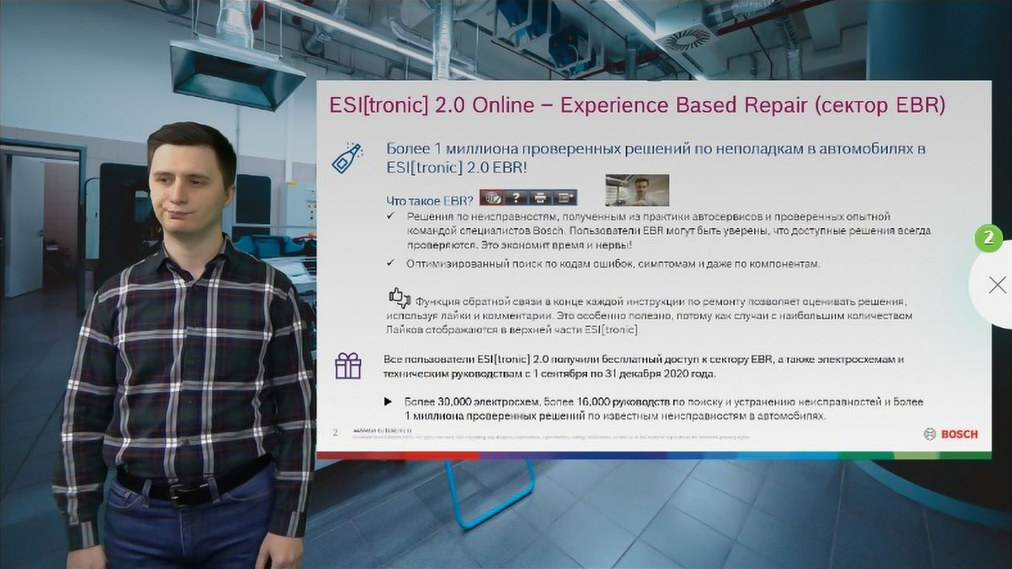Open help via question mark icon

[x=516, y=197]
